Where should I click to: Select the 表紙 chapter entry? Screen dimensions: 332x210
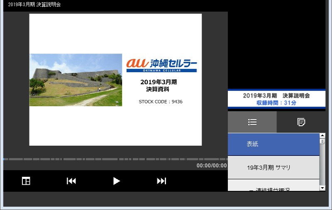click(273, 144)
